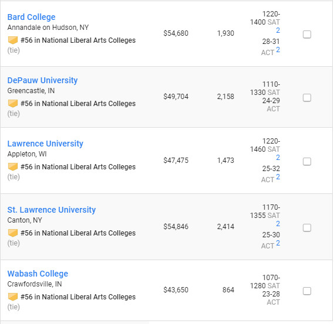Viewport: 334px width, 324px height.
Task: Click the ACT footnote 2 for Bard College
Action: pyautogui.click(x=278, y=50)
